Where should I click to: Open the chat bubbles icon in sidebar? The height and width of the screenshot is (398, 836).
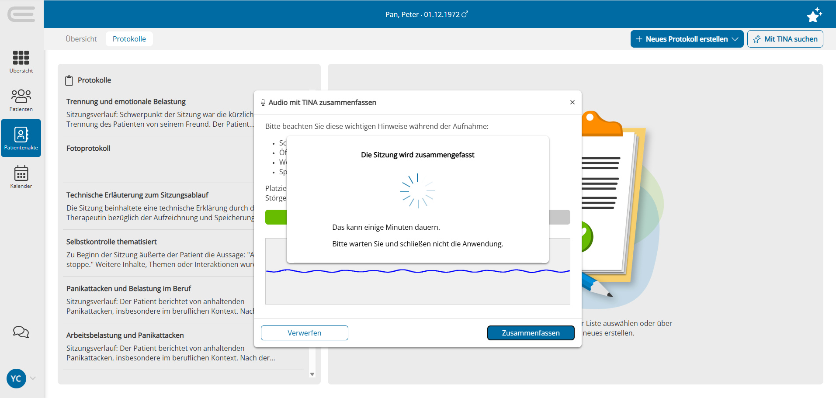pyautogui.click(x=21, y=332)
